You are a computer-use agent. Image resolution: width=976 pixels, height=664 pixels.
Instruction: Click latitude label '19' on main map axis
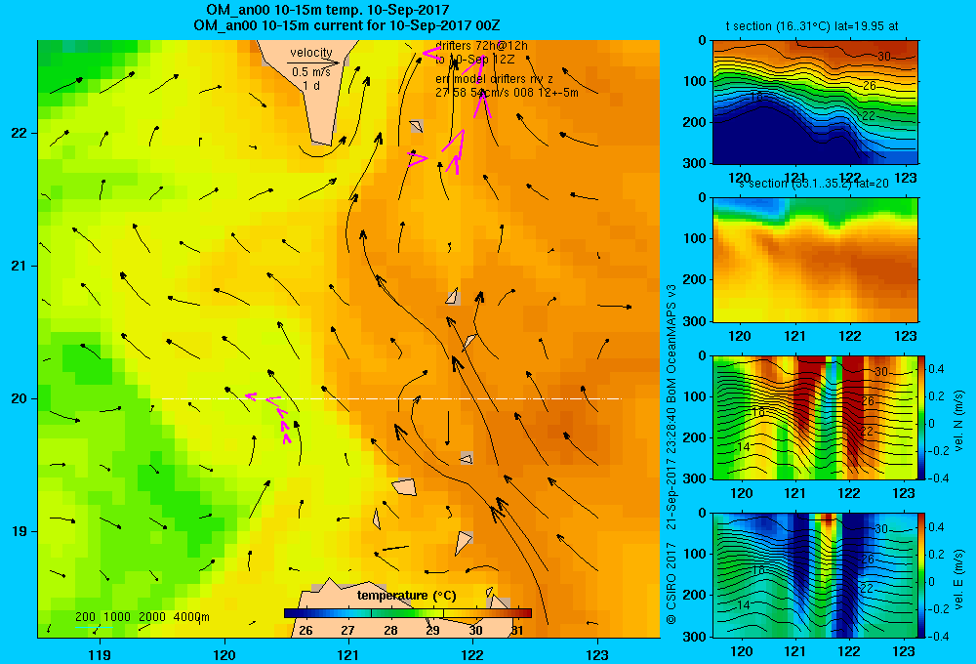point(19,531)
